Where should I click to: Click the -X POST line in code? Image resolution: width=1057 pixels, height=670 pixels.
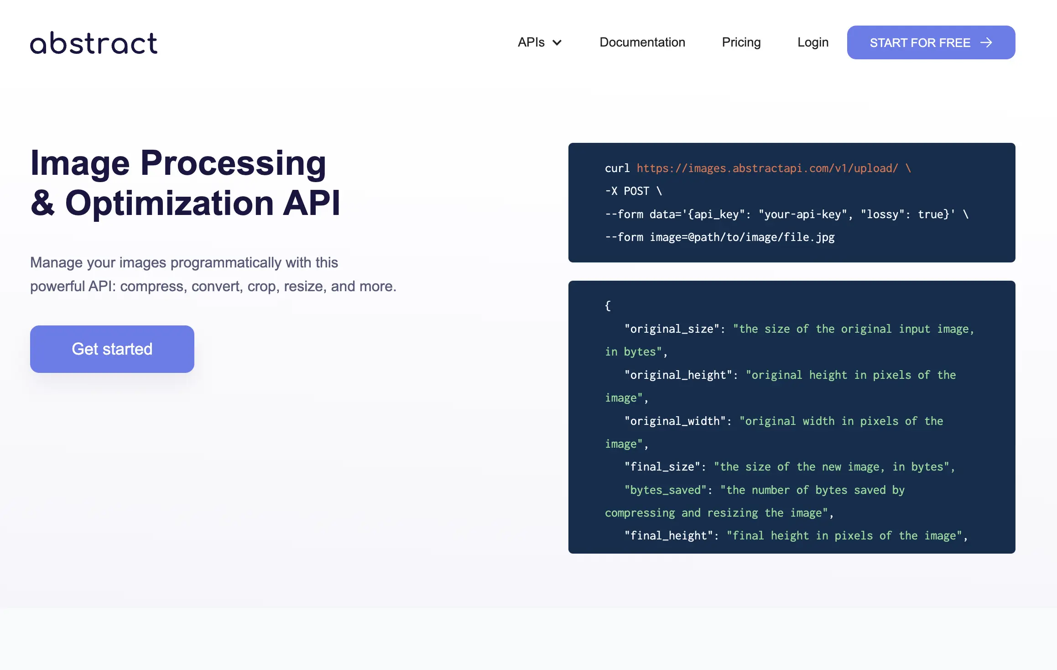tap(633, 191)
